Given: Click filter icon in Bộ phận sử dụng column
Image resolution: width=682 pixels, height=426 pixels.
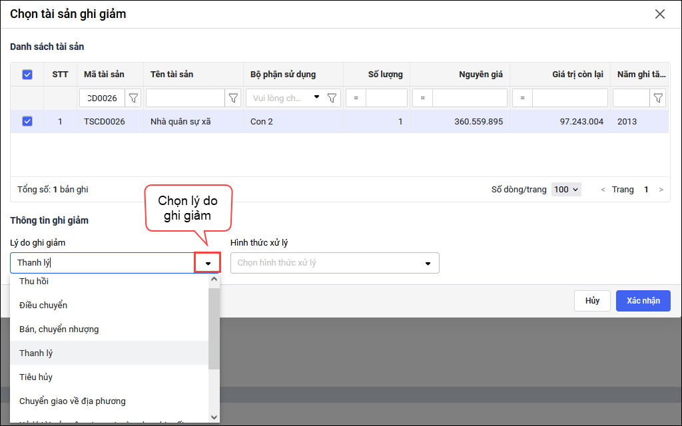Looking at the screenshot, I should pos(332,99).
